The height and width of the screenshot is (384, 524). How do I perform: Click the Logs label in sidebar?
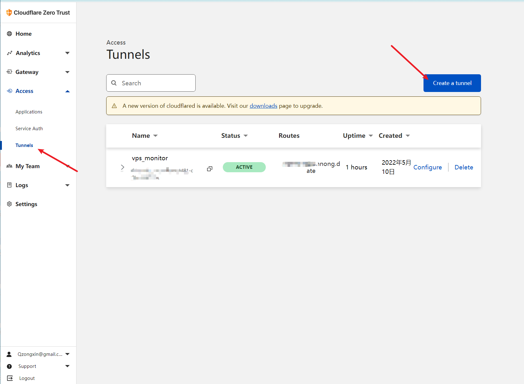coord(22,185)
